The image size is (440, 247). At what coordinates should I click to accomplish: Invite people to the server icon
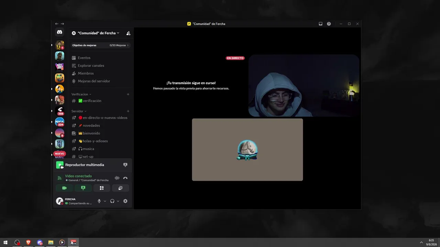point(128,33)
